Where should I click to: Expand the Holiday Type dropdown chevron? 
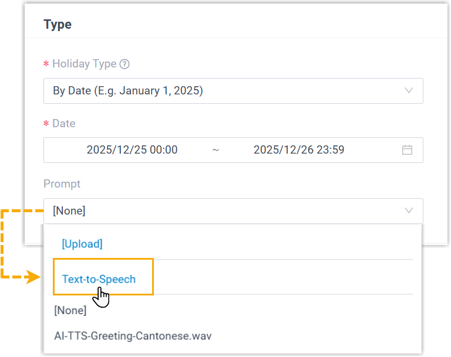(409, 91)
